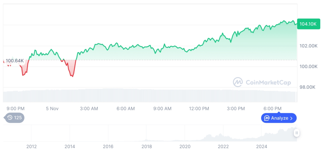Click the green 104.10K current price tag
The image size is (324, 151).
tap(308, 24)
